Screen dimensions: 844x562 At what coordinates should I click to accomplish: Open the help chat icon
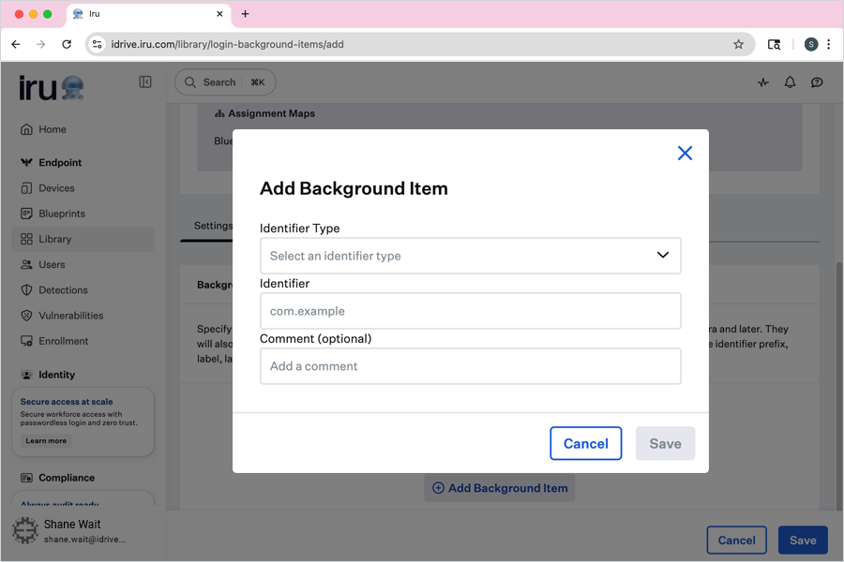tap(817, 82)
